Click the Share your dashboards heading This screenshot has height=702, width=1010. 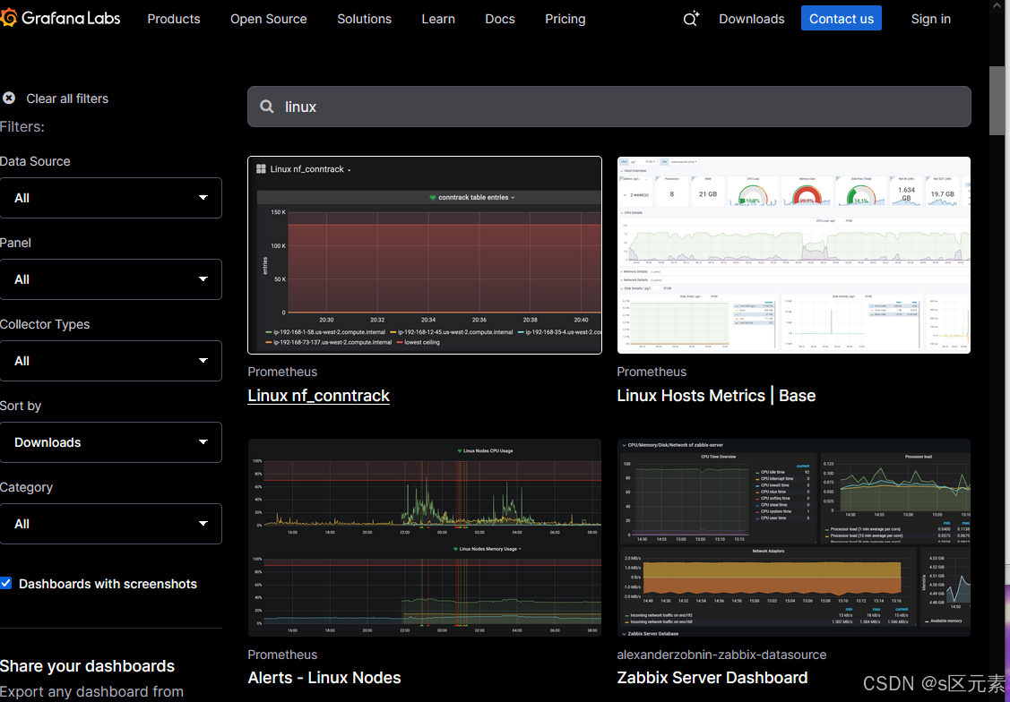click(x=88, y=666)
